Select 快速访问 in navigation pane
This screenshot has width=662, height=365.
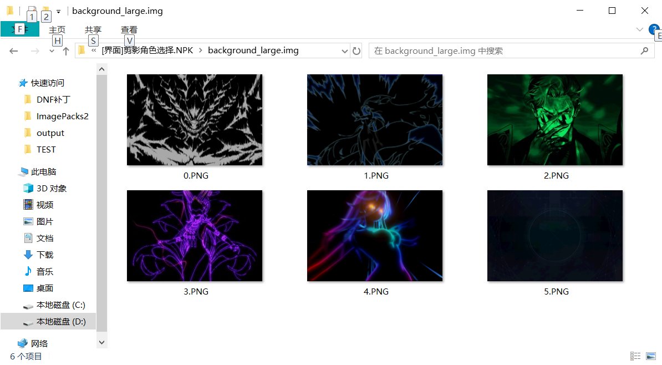(47, 83)
